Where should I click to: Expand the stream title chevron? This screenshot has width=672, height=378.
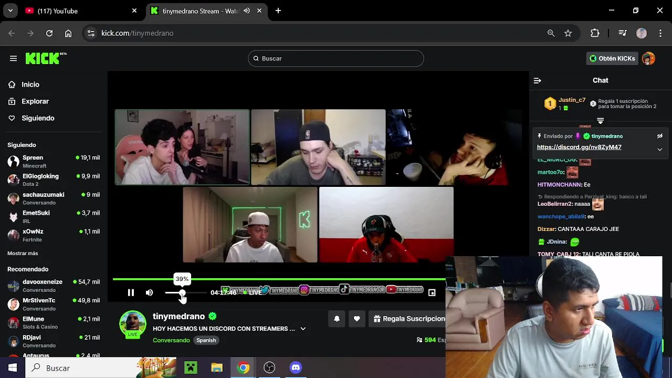(x=303, y=329)
